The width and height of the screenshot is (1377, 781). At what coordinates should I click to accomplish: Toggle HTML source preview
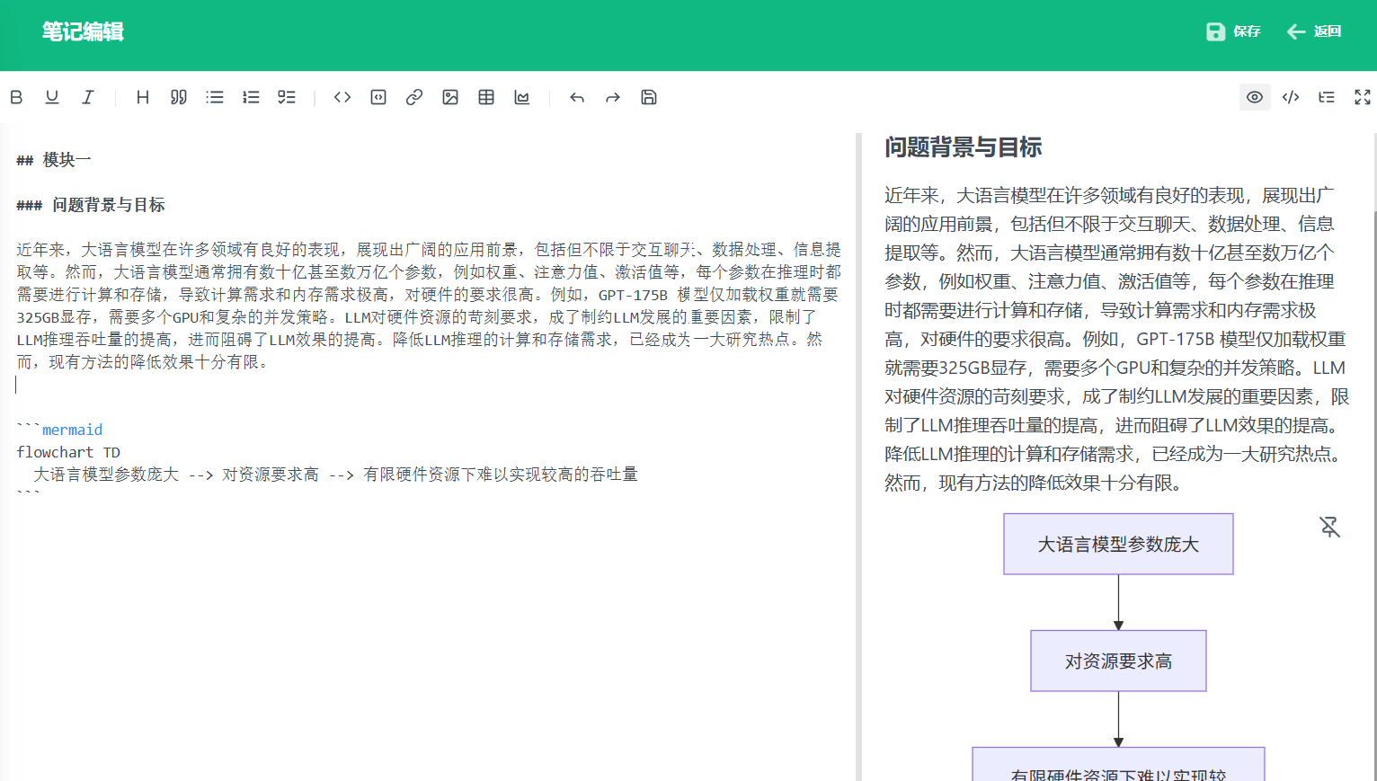point(1291,97)
